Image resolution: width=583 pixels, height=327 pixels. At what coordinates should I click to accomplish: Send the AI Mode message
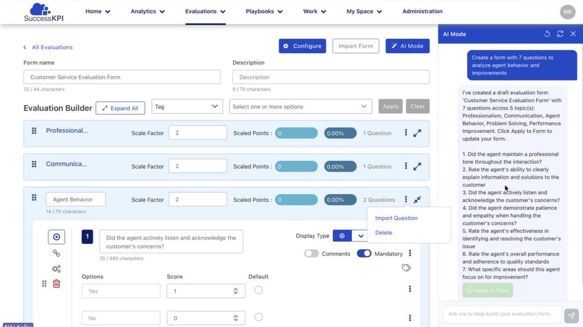click(572, 316)
